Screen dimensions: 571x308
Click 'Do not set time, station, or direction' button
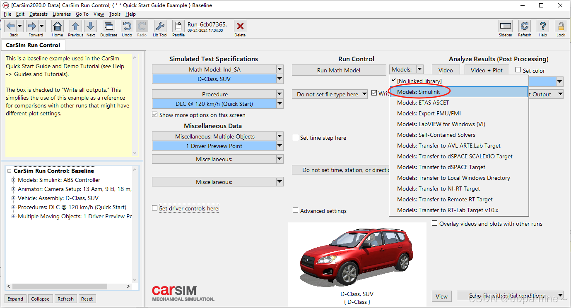[340, 170]
